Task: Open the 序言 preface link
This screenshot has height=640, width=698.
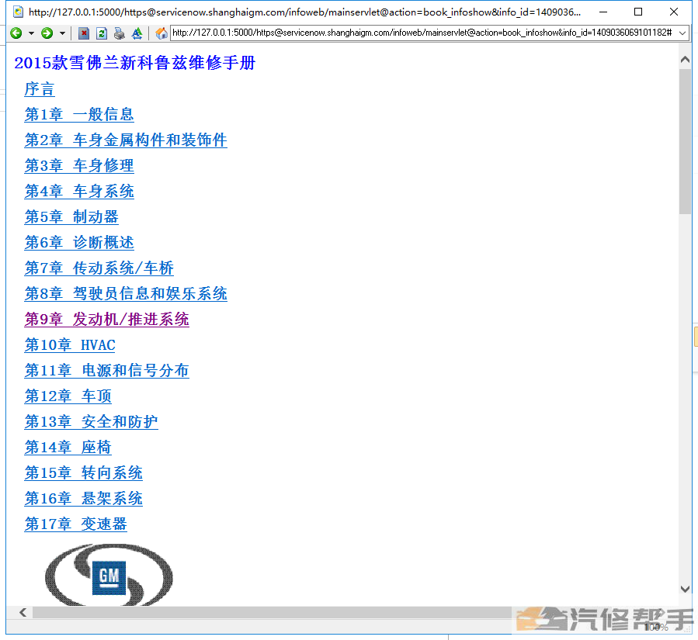Action: 39,89
